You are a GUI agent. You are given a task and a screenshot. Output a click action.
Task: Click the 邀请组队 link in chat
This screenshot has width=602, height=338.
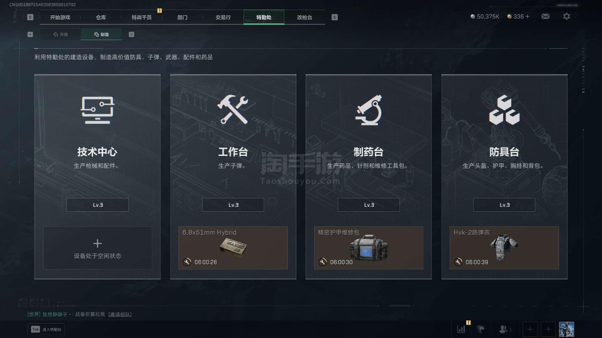120,314
